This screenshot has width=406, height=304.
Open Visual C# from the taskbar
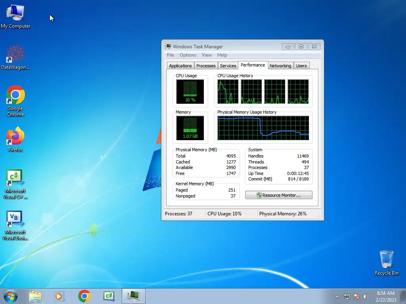[x=109, y=296]
